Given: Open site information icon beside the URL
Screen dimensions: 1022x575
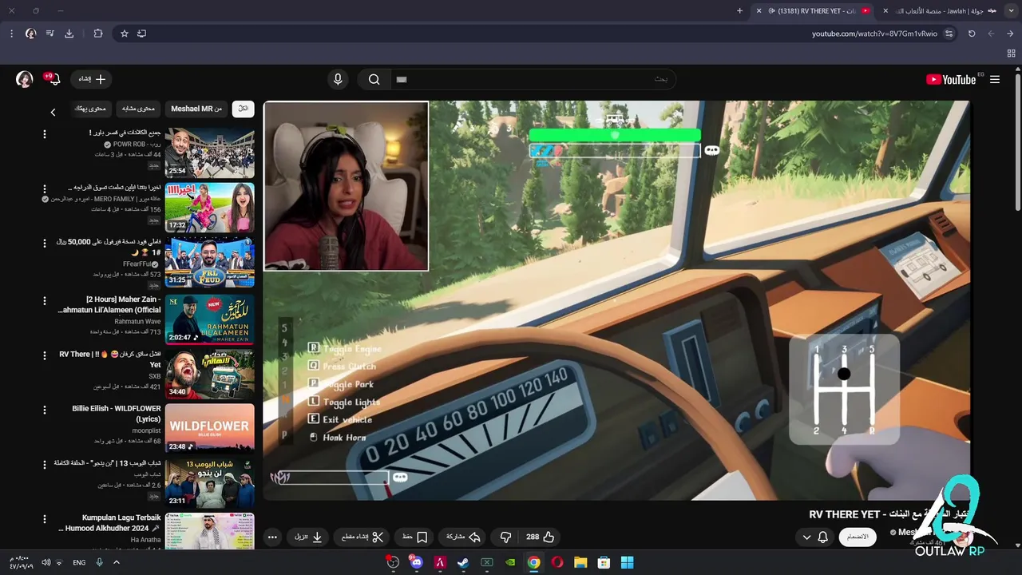Looking at the screenshot, I should tap(949, 34).
